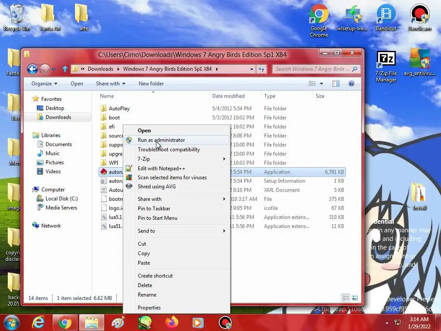Choose Create shortcut
The image size is (441, 331).
click(177, 276)
